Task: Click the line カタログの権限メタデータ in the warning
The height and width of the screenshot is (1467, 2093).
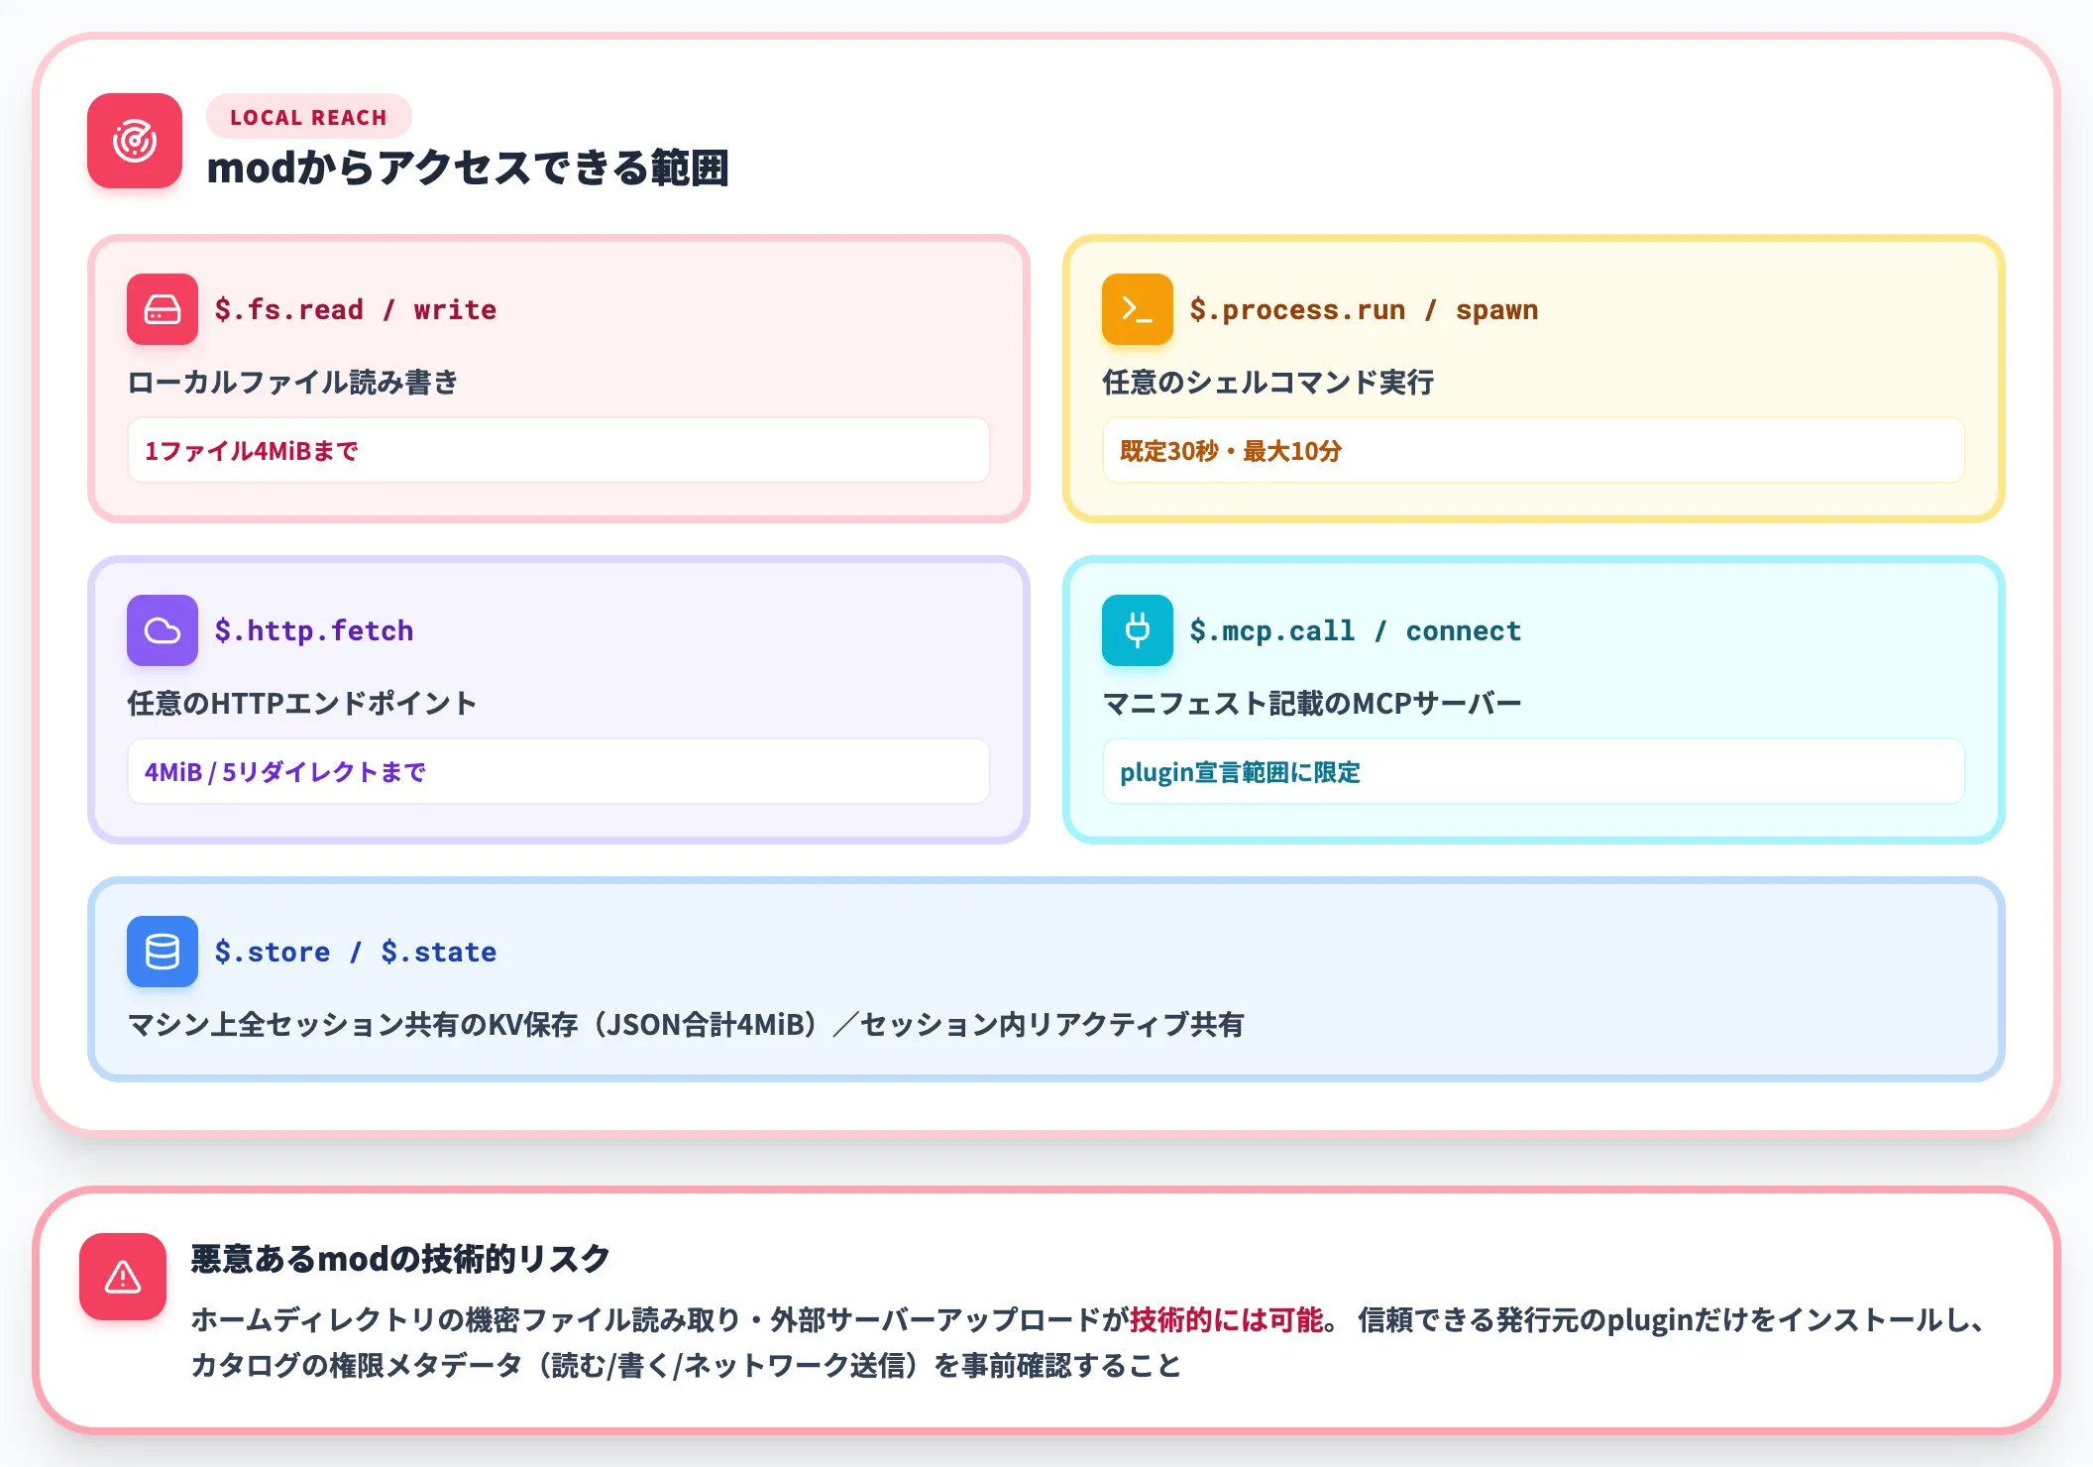Action: [x=686, y=1365]
